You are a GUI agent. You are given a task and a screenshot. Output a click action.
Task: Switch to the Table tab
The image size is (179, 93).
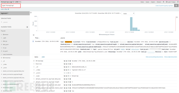pos(36,57)
